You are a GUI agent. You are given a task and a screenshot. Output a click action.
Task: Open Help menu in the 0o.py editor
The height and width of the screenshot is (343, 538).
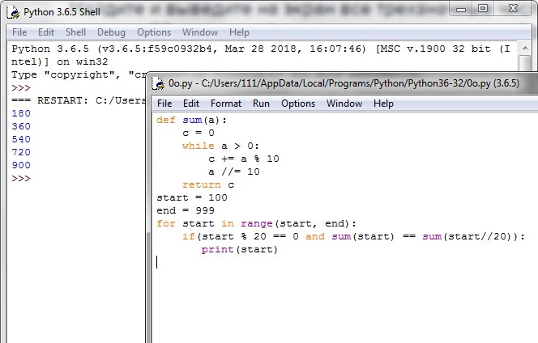pyautogui.click(x=383, y=104)
